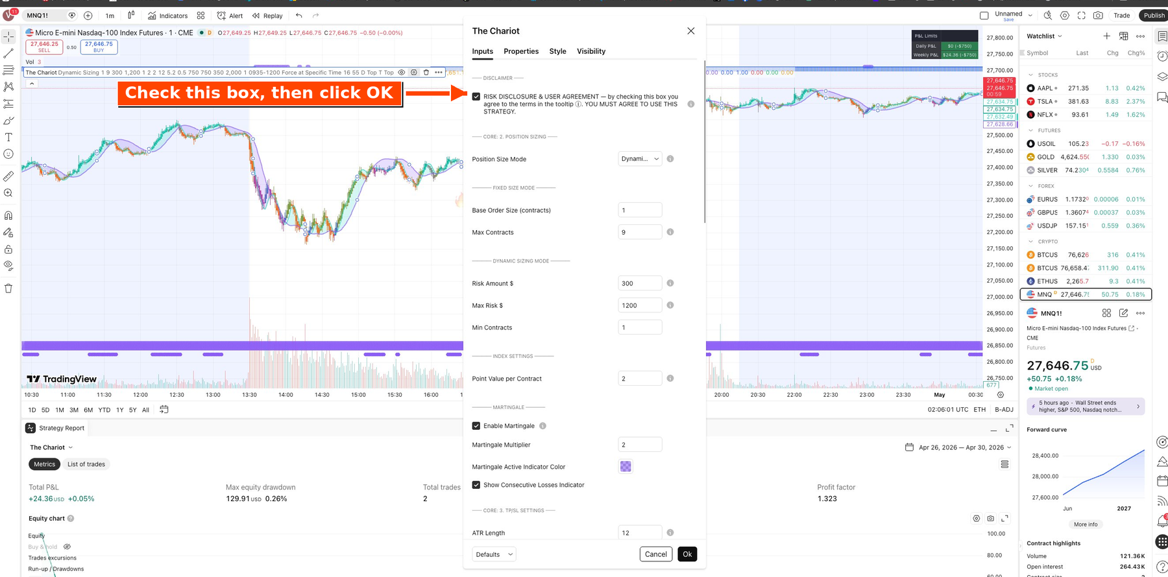1168x577 pixels.
Task: Open the Defaults dropdown in dialog
Action: tap(494, 554)
